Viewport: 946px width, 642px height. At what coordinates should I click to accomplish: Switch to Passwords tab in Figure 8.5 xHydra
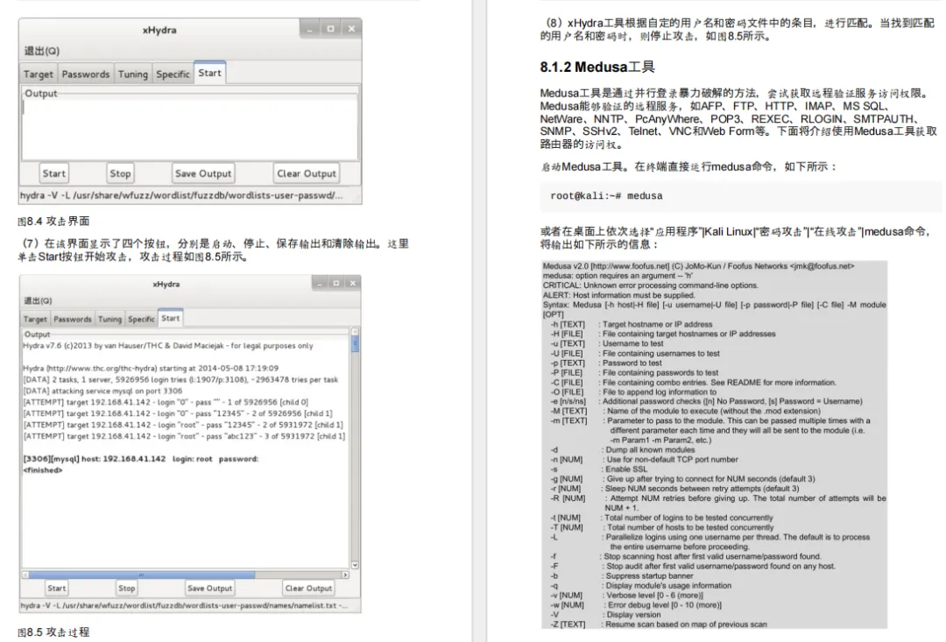(x=73, y=319)
